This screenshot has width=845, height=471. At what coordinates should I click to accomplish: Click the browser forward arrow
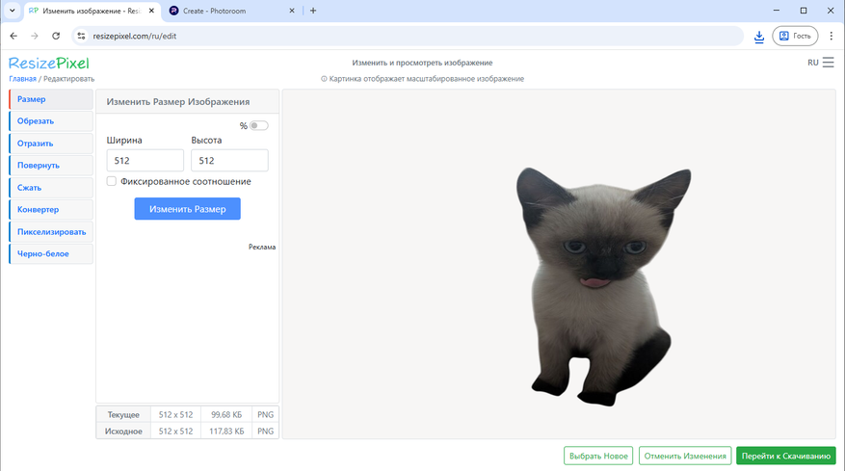tap(35, 36)
